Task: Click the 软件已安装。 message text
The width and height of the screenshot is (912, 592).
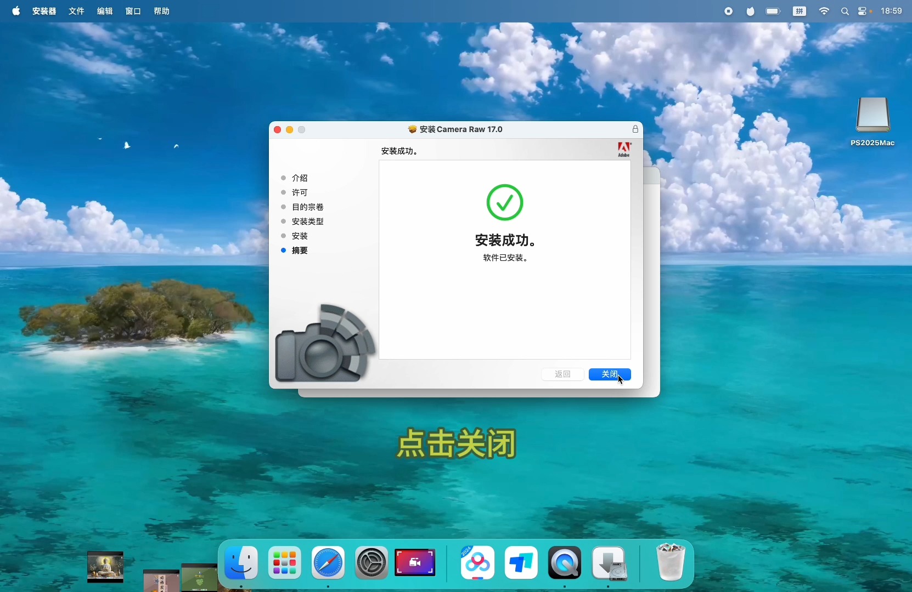Action: (505, 258)
